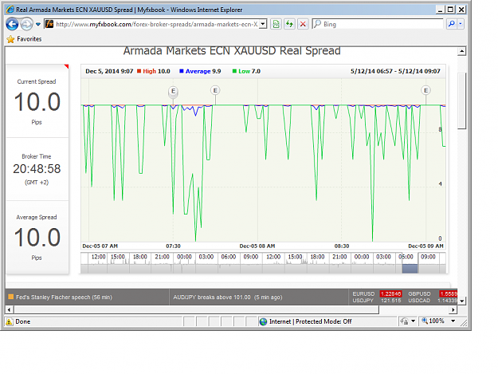Click the vertical scrollbar thumb
Screen dimensions: 498x374
(462, 100)
